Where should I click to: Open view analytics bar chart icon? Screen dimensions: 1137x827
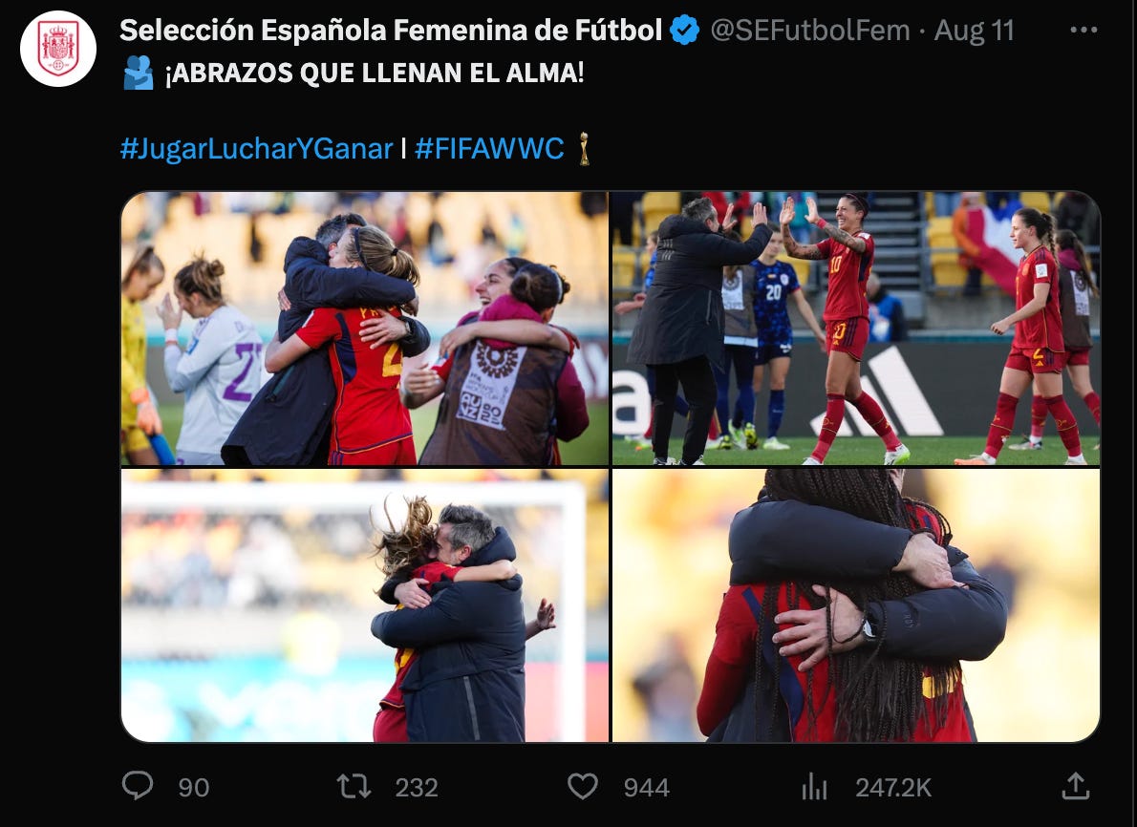pos(815,786)
